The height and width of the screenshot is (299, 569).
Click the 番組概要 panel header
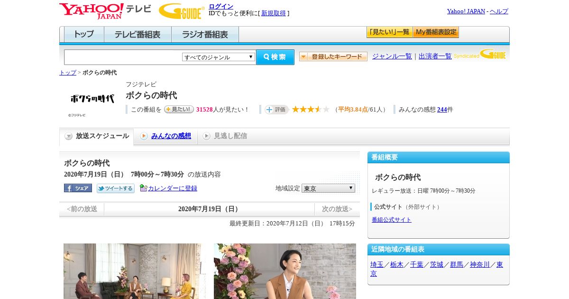click(x=439, y=158)
